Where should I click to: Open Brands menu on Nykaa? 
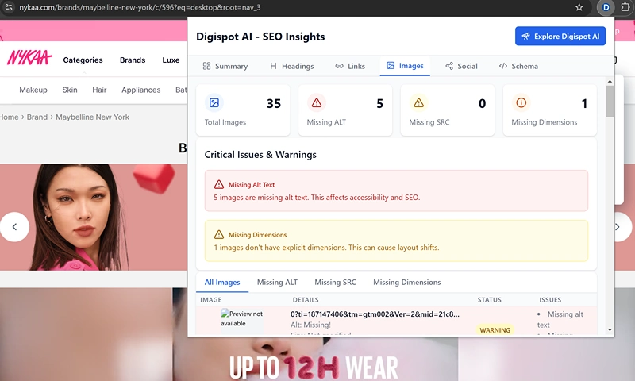(133, 60)
